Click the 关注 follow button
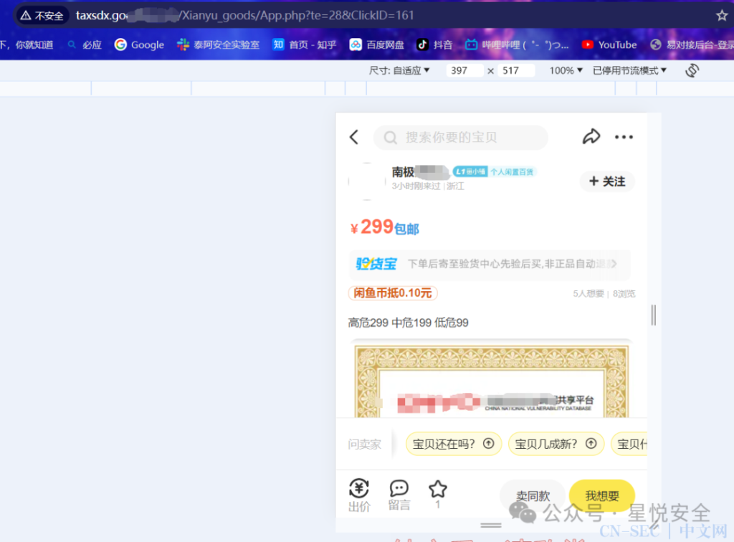Screen dimensions: 734x542 coord(607,181)
